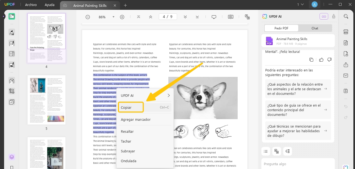Open the window count dropdown showing 1

point(300,4)
